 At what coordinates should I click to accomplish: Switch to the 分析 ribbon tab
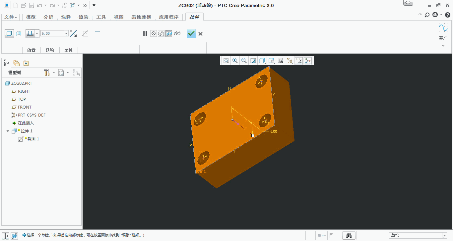(48, 17)
